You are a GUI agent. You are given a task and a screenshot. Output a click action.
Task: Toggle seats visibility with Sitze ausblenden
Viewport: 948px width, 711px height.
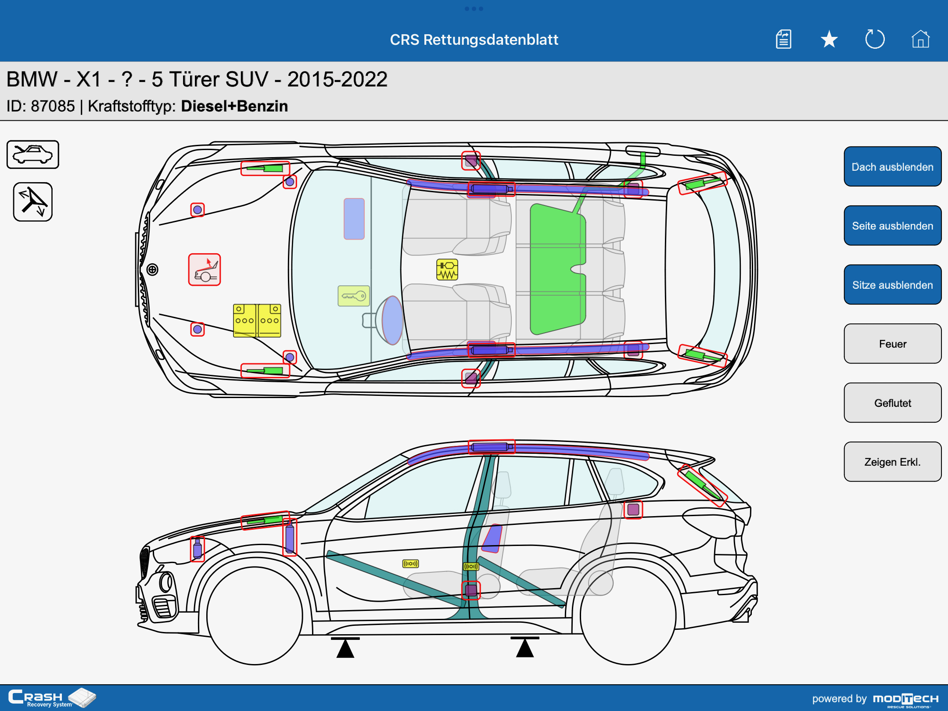tap(893, 284)
